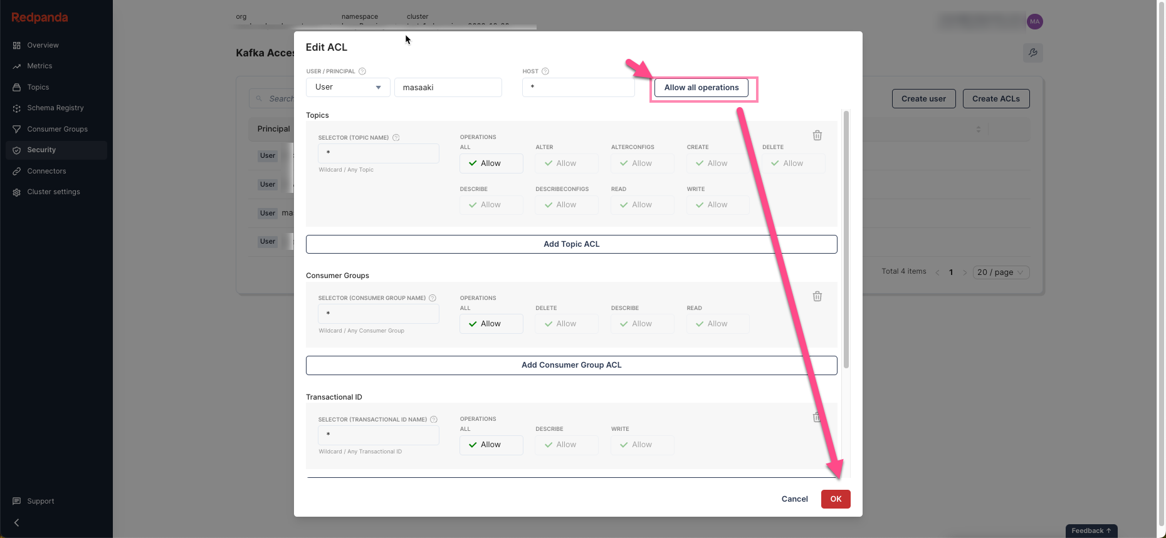Expand Feedback panel at bottom right
The height and width of the screenshot is (538, 1166).
click(x=1091, y=530)
